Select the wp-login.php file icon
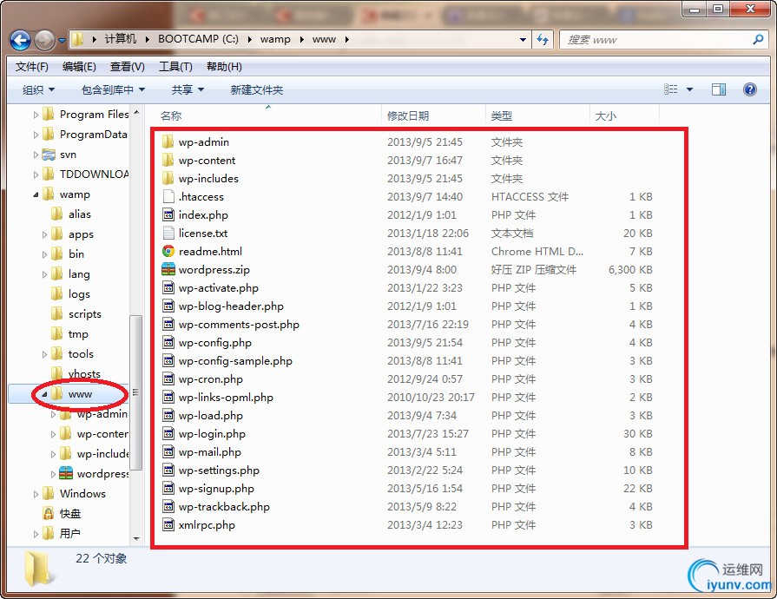This screenshot has height=599, width=777. (x=168, y=433)
